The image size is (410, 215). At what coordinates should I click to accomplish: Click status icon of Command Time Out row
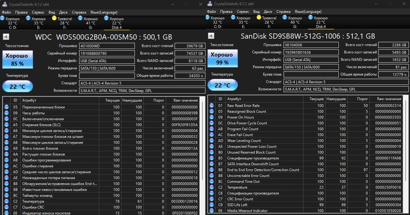212,181
